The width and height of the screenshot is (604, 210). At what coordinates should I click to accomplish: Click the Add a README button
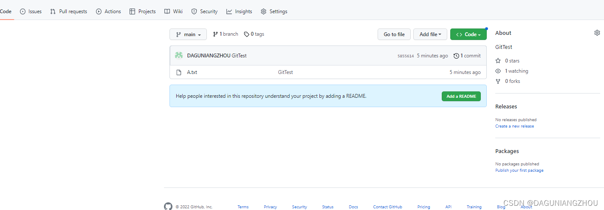point(461,96)
